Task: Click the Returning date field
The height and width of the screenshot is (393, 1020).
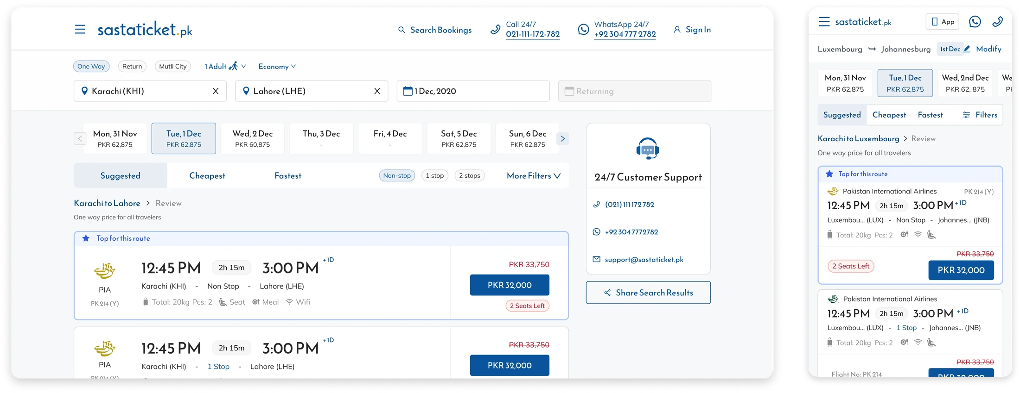Action: pos(634,91)
